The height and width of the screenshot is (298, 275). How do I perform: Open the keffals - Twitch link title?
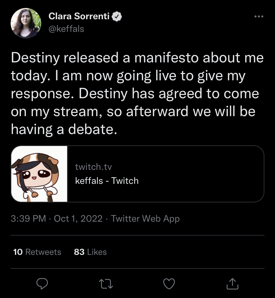click(107, 181)
